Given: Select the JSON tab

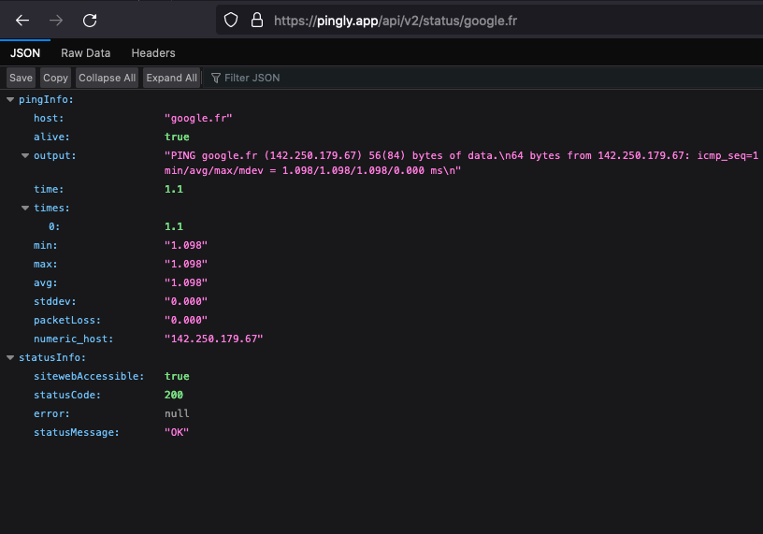Looking at the screenshot, I should coord(25,53).
